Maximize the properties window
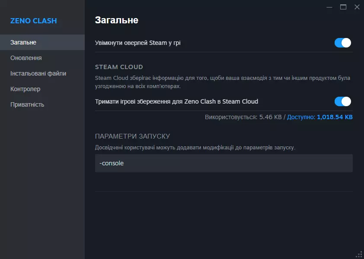This screenshot has width=364, height=259. click(x=343, y=7)
